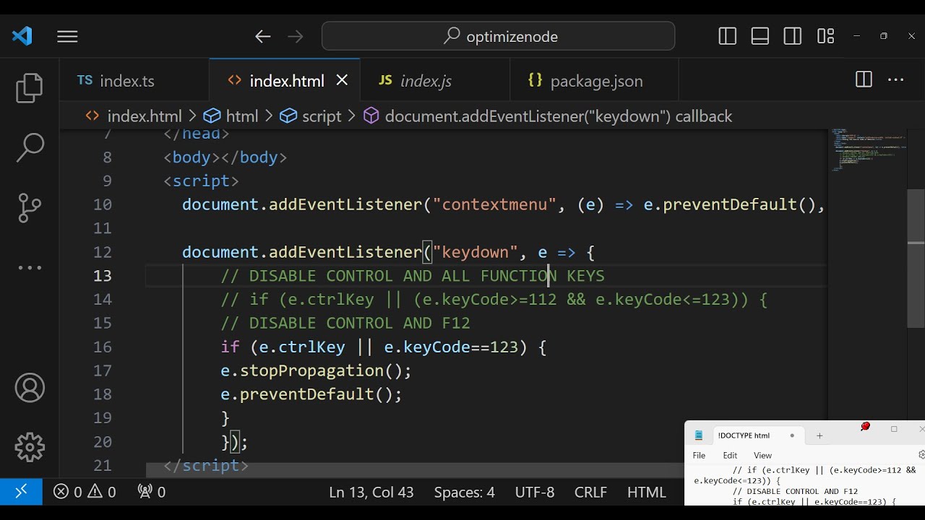
Task: Toggle the secondary side bar layout button
Action: (793, 36)
